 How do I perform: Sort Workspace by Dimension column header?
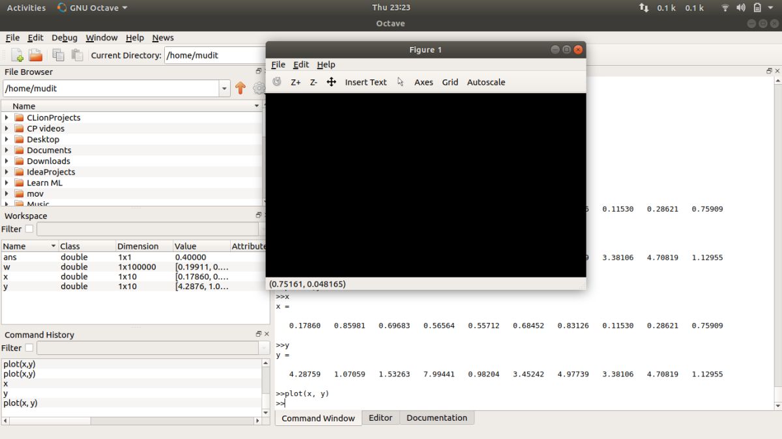pyautogui.click(x=143, y=246)
